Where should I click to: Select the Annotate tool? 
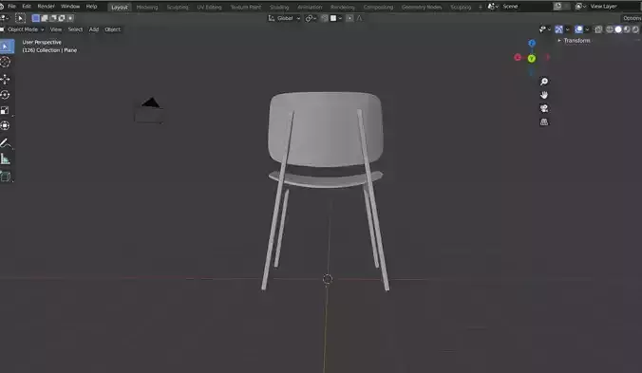pos(5,143)
